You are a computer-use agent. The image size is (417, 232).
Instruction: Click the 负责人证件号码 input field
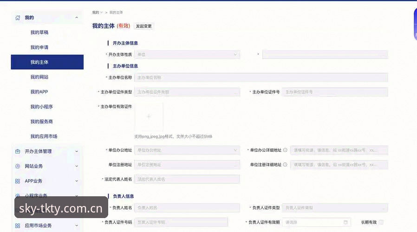(x=181, y=222)
